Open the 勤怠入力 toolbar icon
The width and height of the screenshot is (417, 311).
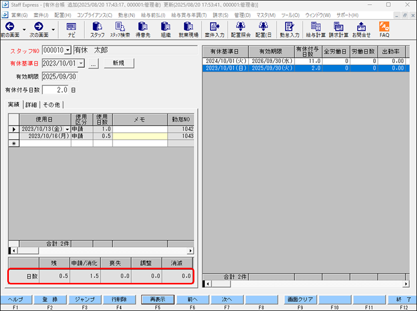[x=289, y=29]
